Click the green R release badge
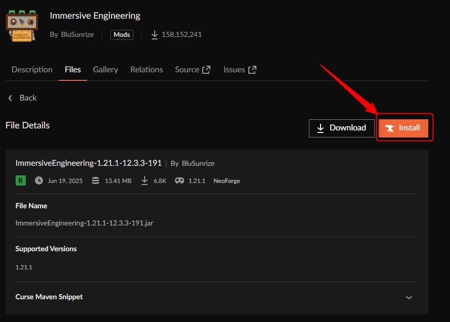The height and width of the screenshot is (322, 450). (x=21, y=180)
